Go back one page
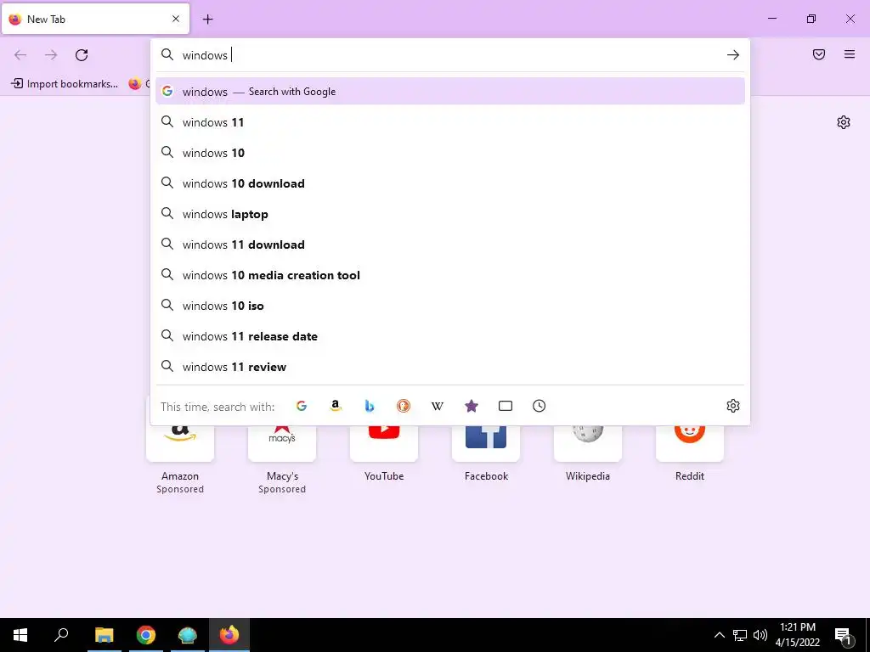The image size is (870, 652). click(20, 55)
